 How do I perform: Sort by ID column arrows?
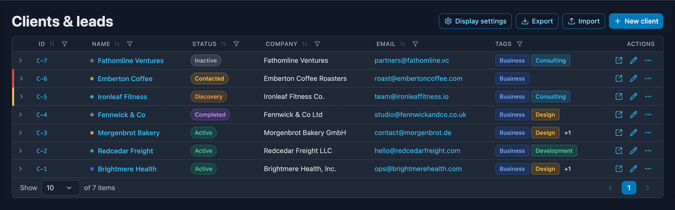tap(52, 44)
